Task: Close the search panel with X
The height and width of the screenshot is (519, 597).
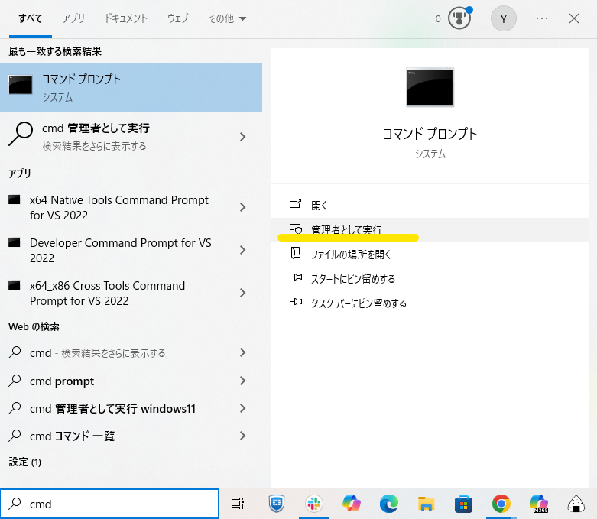Action: click(x=574, y=18)
